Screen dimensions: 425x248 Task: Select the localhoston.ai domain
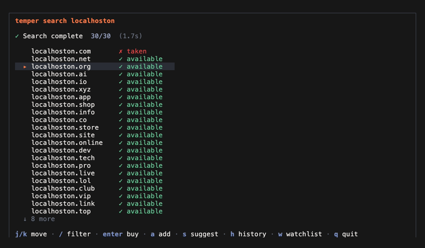59,74
